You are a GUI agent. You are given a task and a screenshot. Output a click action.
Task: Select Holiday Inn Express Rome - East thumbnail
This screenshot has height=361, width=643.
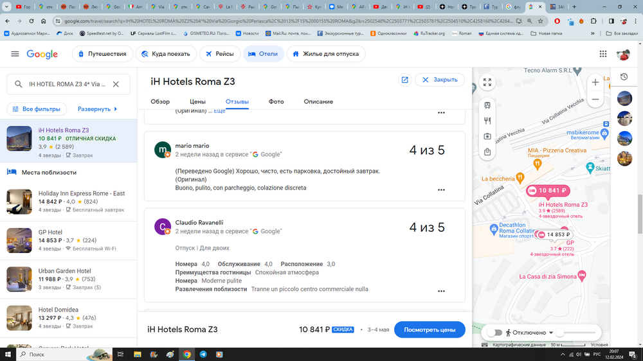pos(19,202)
